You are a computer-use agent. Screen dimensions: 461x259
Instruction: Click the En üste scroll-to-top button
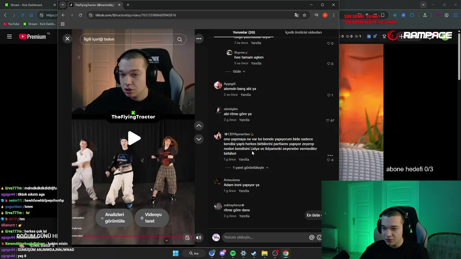313,215
